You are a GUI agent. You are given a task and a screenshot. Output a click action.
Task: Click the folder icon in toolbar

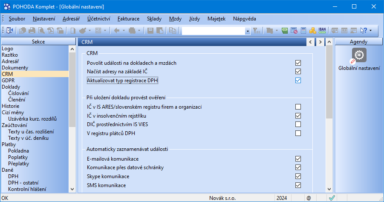tap(270, 30)
